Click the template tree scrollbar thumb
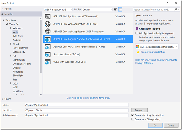Viewport: 182px width, 130px height. 41,46
